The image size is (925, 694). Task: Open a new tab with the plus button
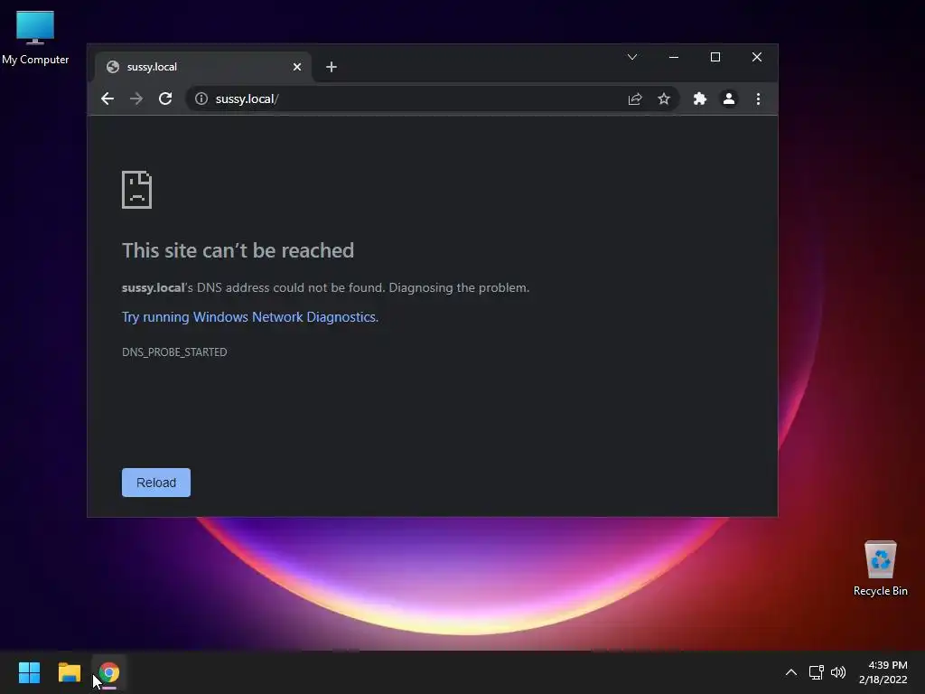332,67
